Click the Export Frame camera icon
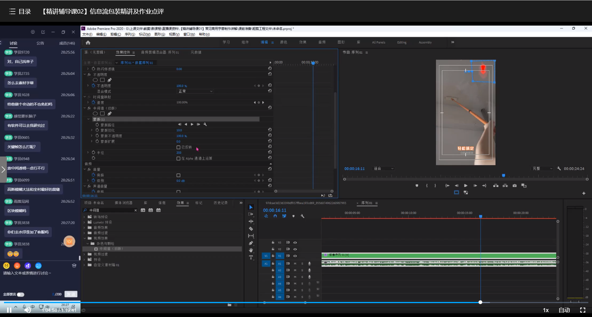The width and height of the screenshot is (592, 317). [x=515, y=186]
